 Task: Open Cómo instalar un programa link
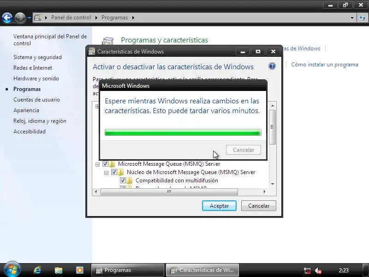(325, 65)
